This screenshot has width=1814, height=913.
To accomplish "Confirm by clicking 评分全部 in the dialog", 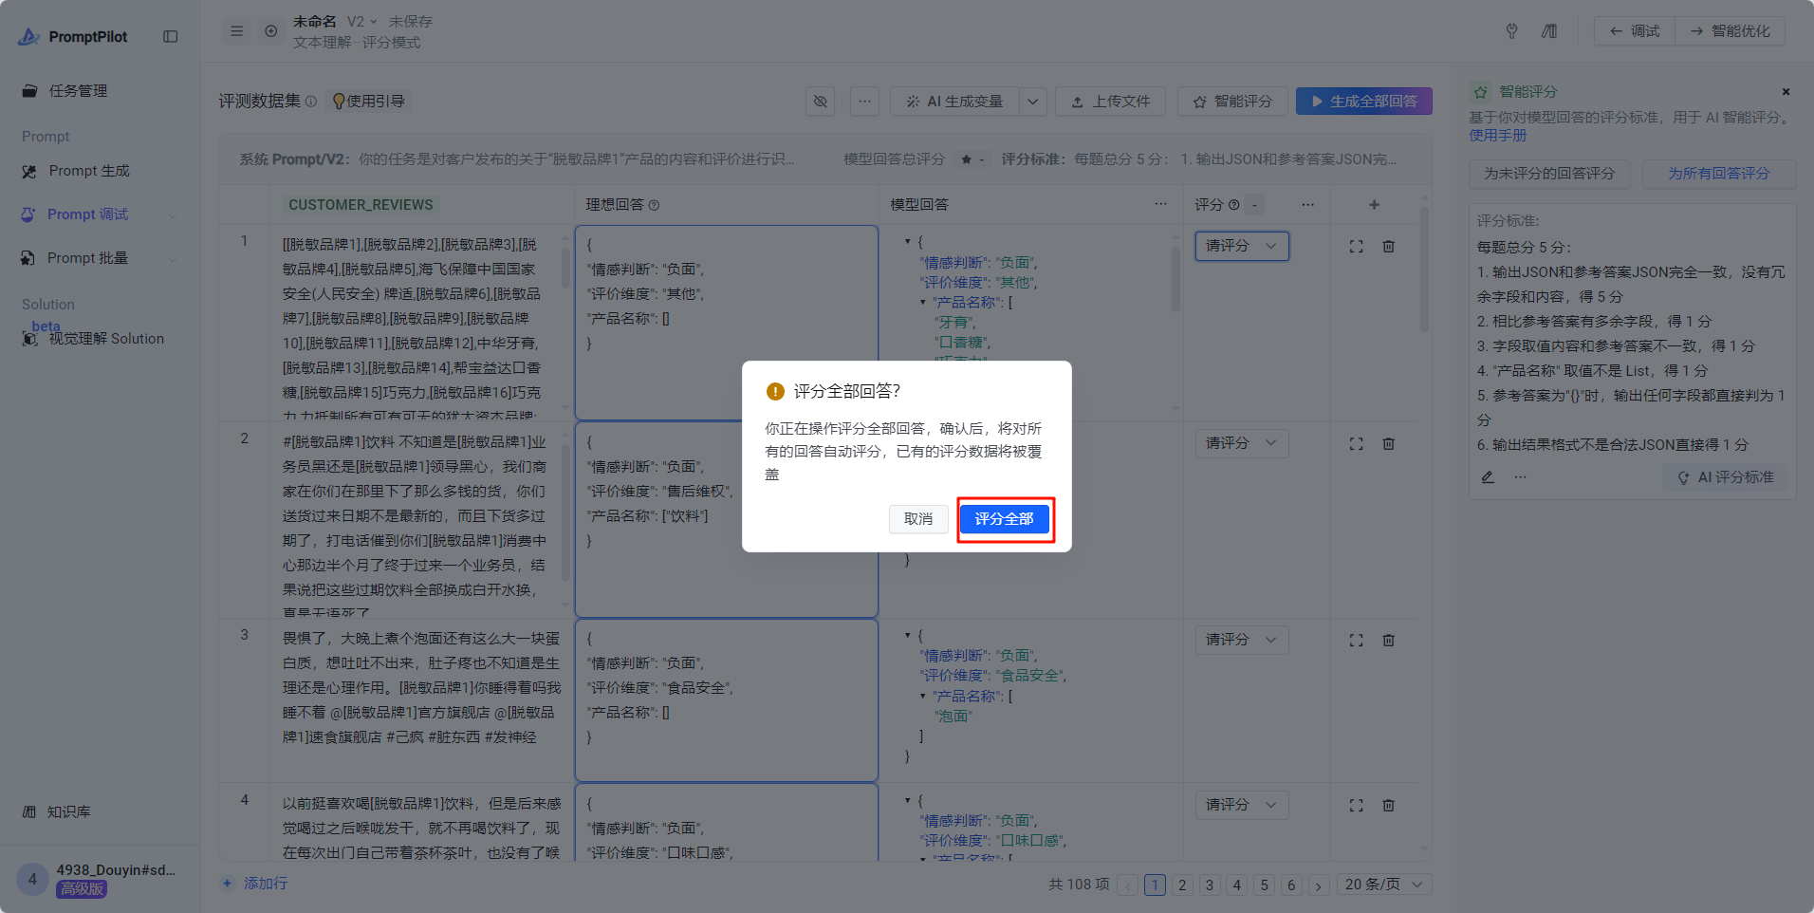I will tap(1005, 519).
